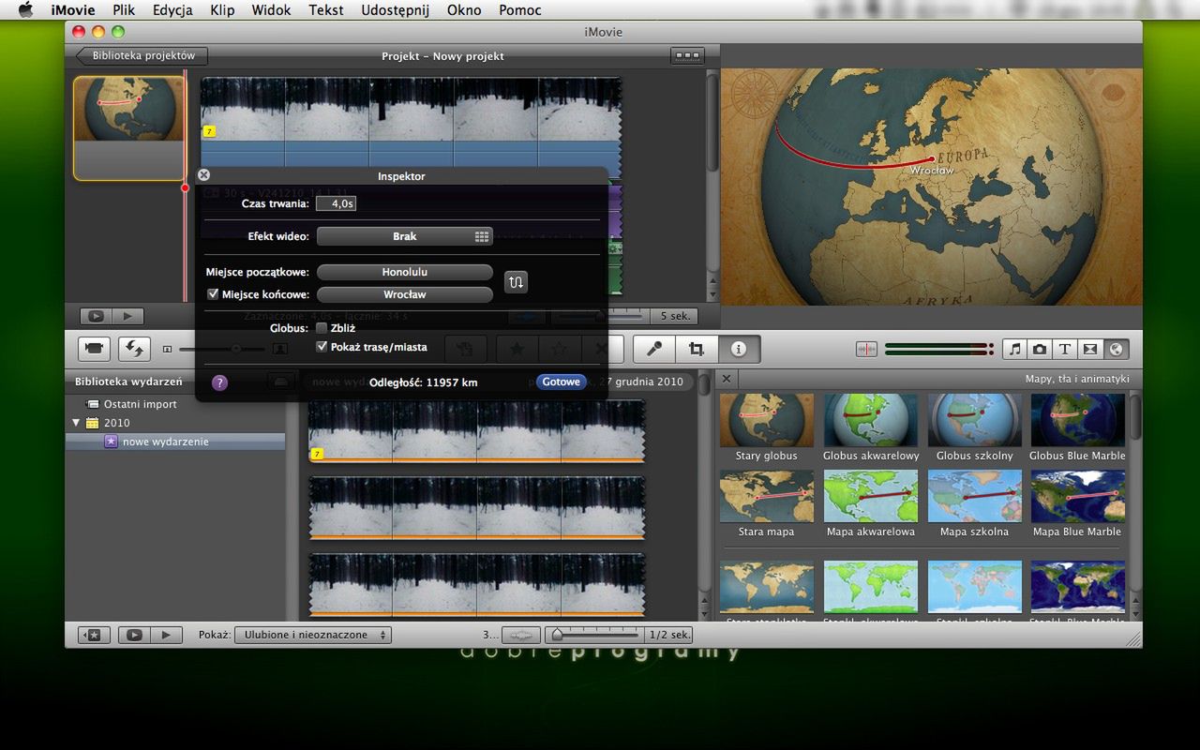Open the titles browser
The width and height of the screenshot is (1200, 750).
click(x=1065, y=349)
